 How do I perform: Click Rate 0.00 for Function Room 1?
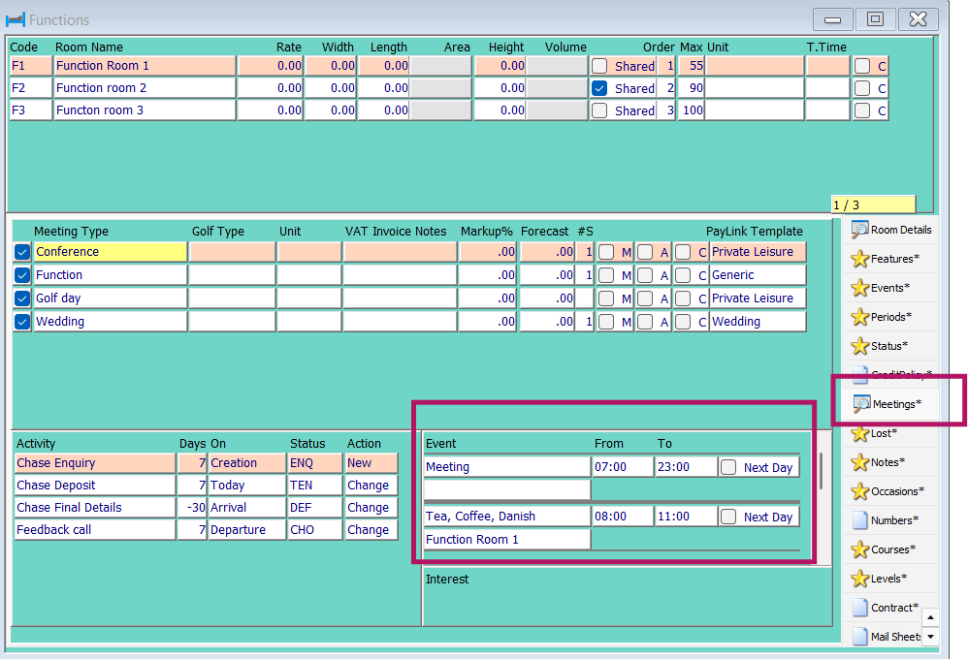pos(271,66)
